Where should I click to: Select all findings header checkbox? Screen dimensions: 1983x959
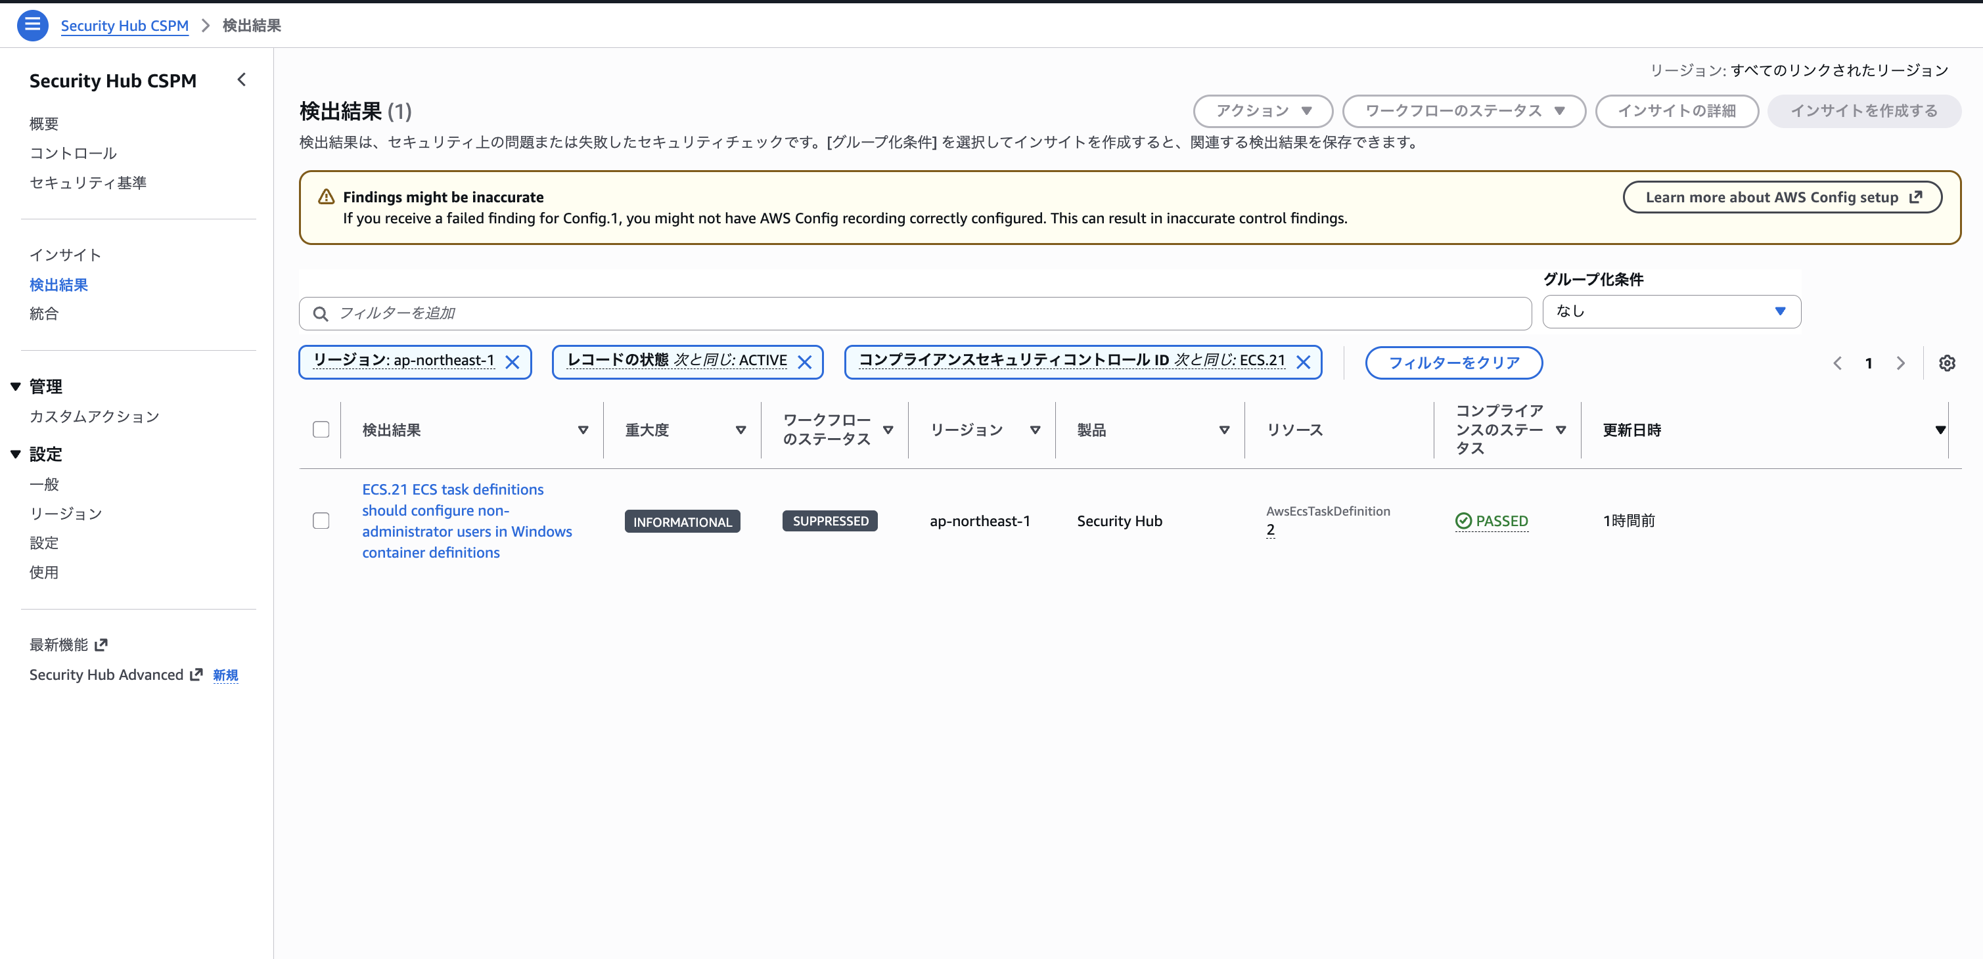click(x=321, y=430)
